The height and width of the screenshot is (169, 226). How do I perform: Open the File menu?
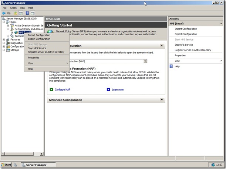pyautogui.click(x=4, y=8)
